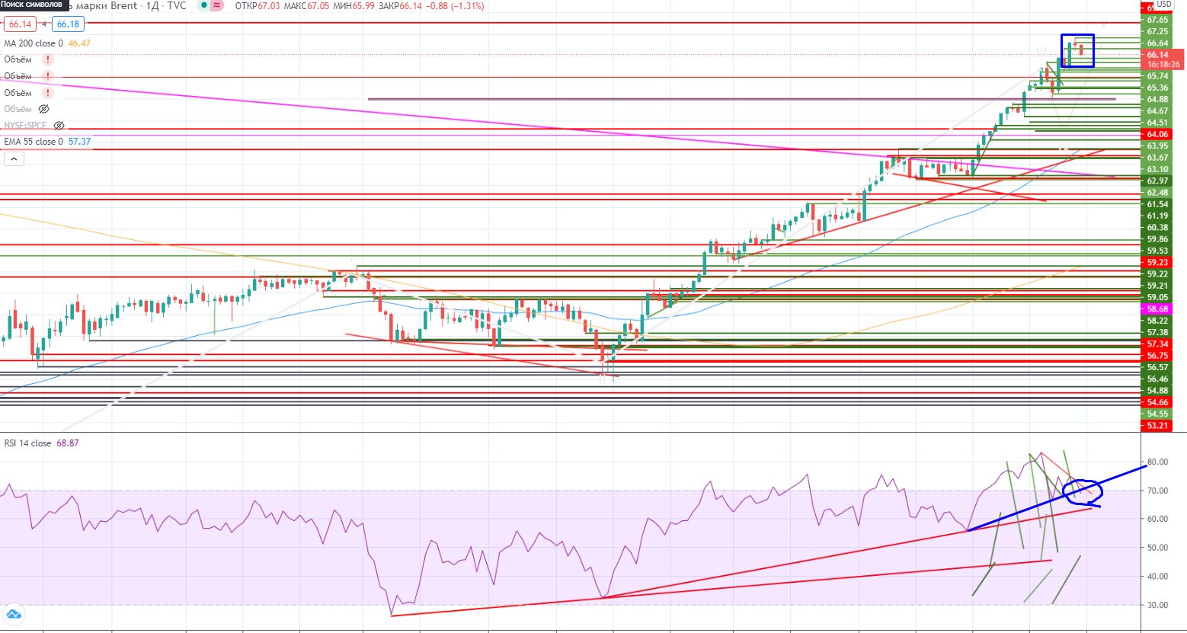The height and width of the screenshot is (633, 1187).
Task: Toggle visibility of NYSE:SPCE symbol
Action: 59,126
